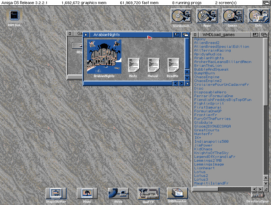Click ArabianNights window depth gadget
Image resolution: width=271 pixels, height=205 pixels.
pos(185,35)
